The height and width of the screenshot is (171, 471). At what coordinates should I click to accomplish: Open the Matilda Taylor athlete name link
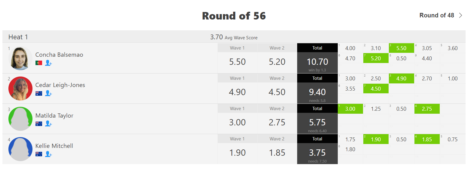pyautogui.click(x=54, y=115)
